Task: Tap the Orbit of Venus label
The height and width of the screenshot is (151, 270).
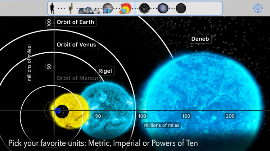Action: tap(76, 44)
